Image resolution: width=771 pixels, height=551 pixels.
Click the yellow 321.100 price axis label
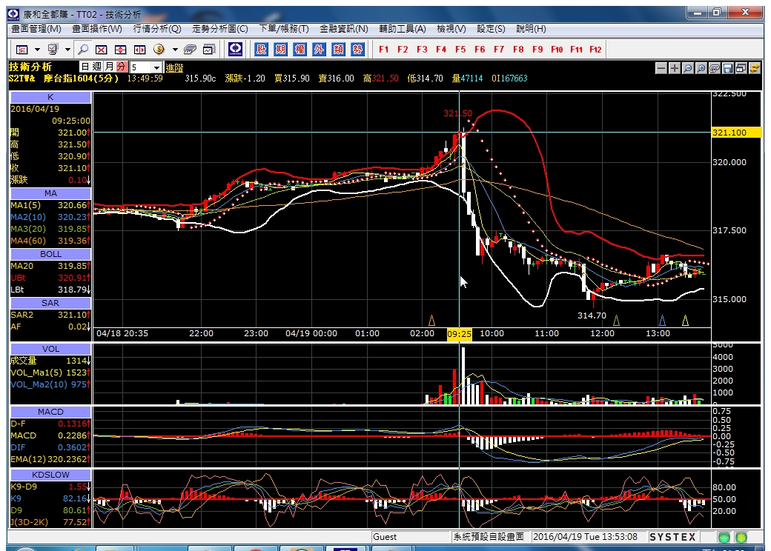[736, 133]
